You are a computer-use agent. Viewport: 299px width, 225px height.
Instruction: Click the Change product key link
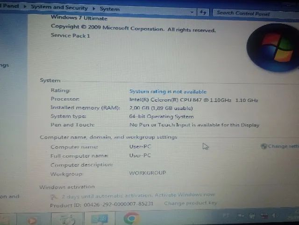click(190, 203)
